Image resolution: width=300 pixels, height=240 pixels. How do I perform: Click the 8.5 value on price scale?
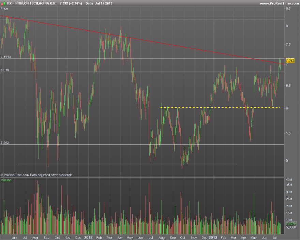pos(288,9)
